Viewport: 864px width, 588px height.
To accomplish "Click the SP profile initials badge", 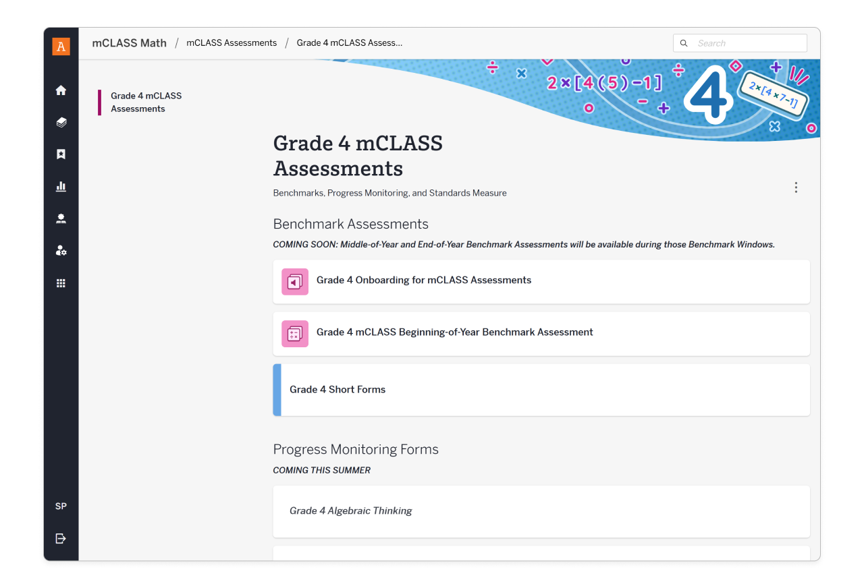I will point(61,506).
